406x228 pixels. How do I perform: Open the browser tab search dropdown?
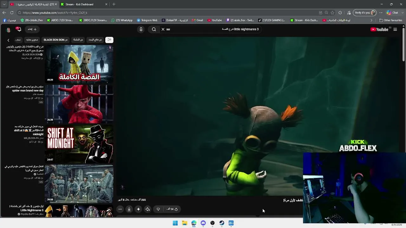click(4, 4)
